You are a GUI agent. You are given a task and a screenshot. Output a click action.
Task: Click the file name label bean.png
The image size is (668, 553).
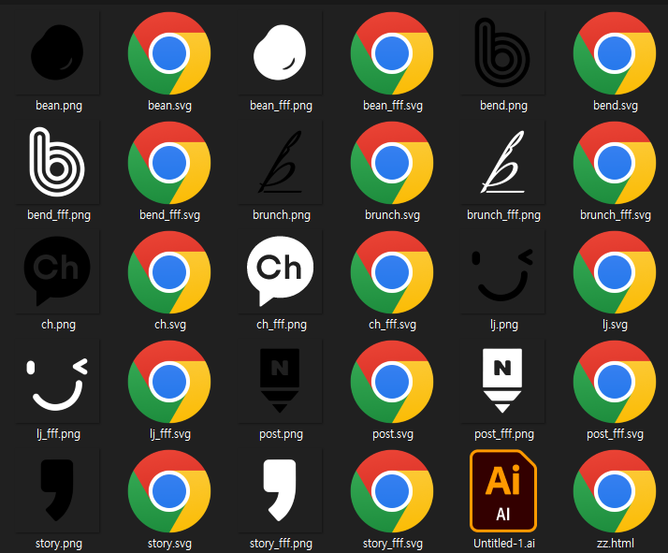tap(59, 105)
